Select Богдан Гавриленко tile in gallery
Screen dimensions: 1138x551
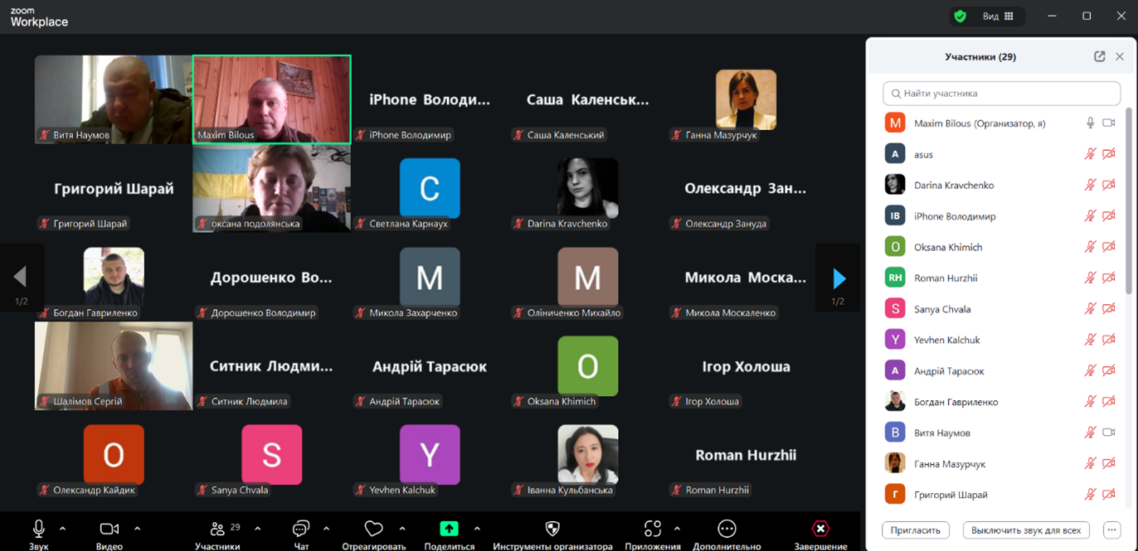pos(114,278)
